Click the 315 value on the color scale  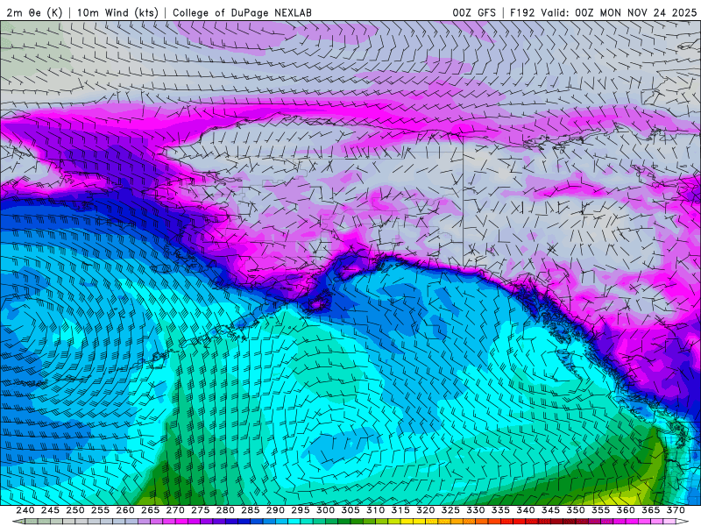[400, 510]
